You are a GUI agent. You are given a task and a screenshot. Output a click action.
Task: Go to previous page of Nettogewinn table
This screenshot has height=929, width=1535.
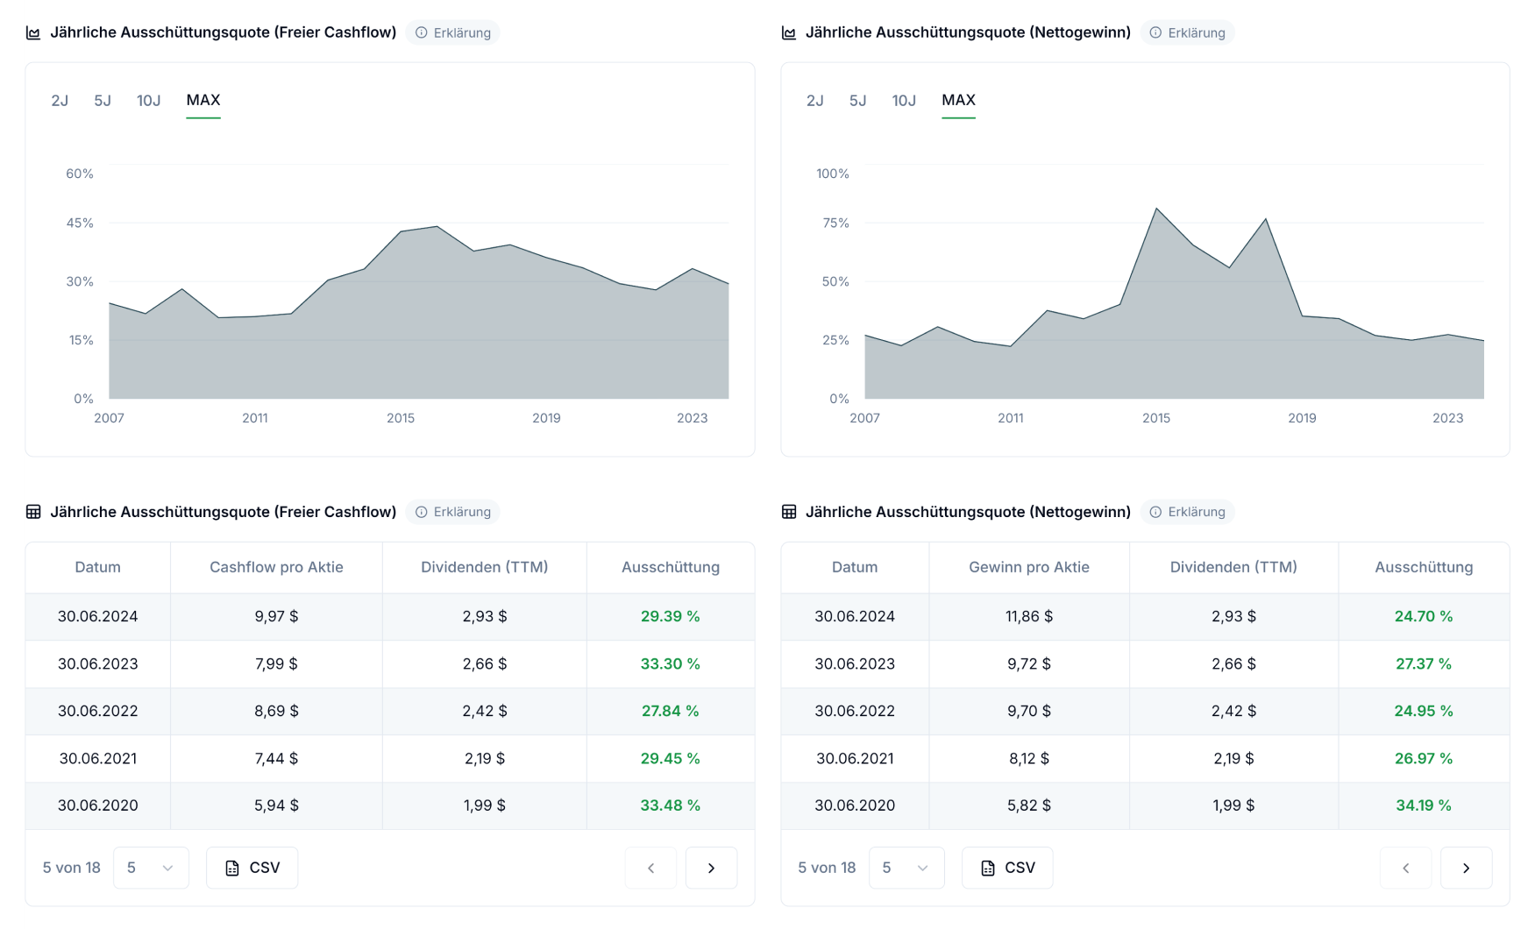(x=1405, y=868)
